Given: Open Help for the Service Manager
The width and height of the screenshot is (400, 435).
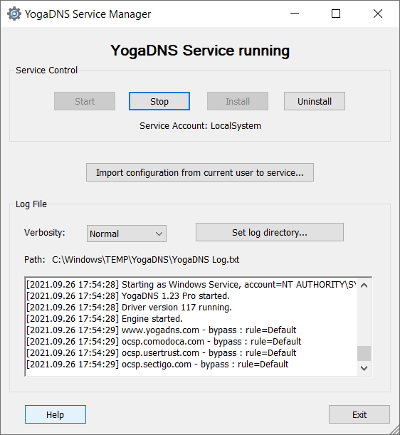Looking at the screenshot, I should pyautogui.click(x=56, y=414).
